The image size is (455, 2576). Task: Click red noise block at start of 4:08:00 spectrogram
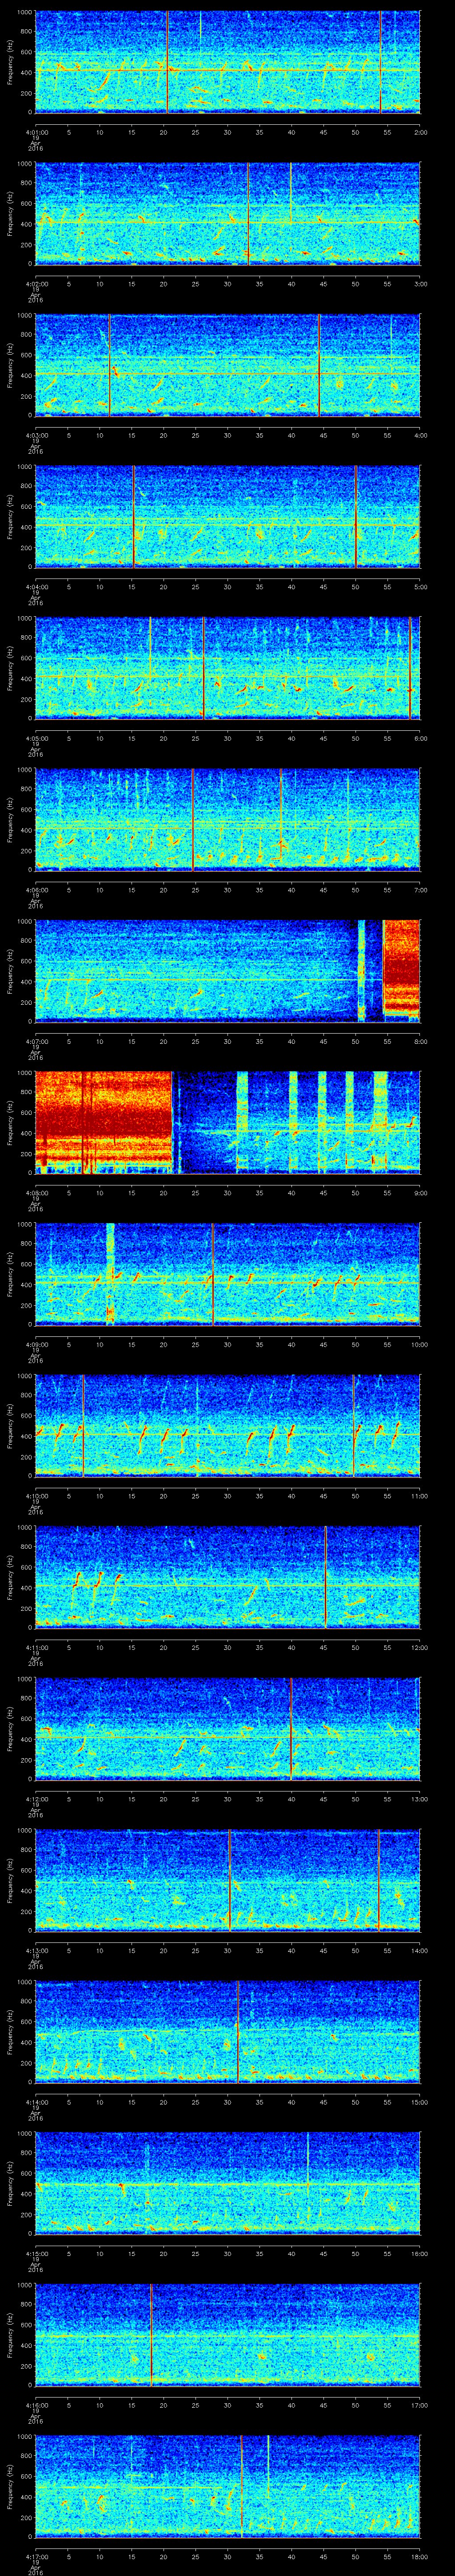[x=104, y=1122]
